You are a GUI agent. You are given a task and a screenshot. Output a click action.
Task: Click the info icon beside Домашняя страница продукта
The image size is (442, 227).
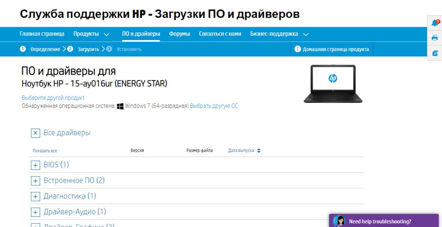(297, 49)
